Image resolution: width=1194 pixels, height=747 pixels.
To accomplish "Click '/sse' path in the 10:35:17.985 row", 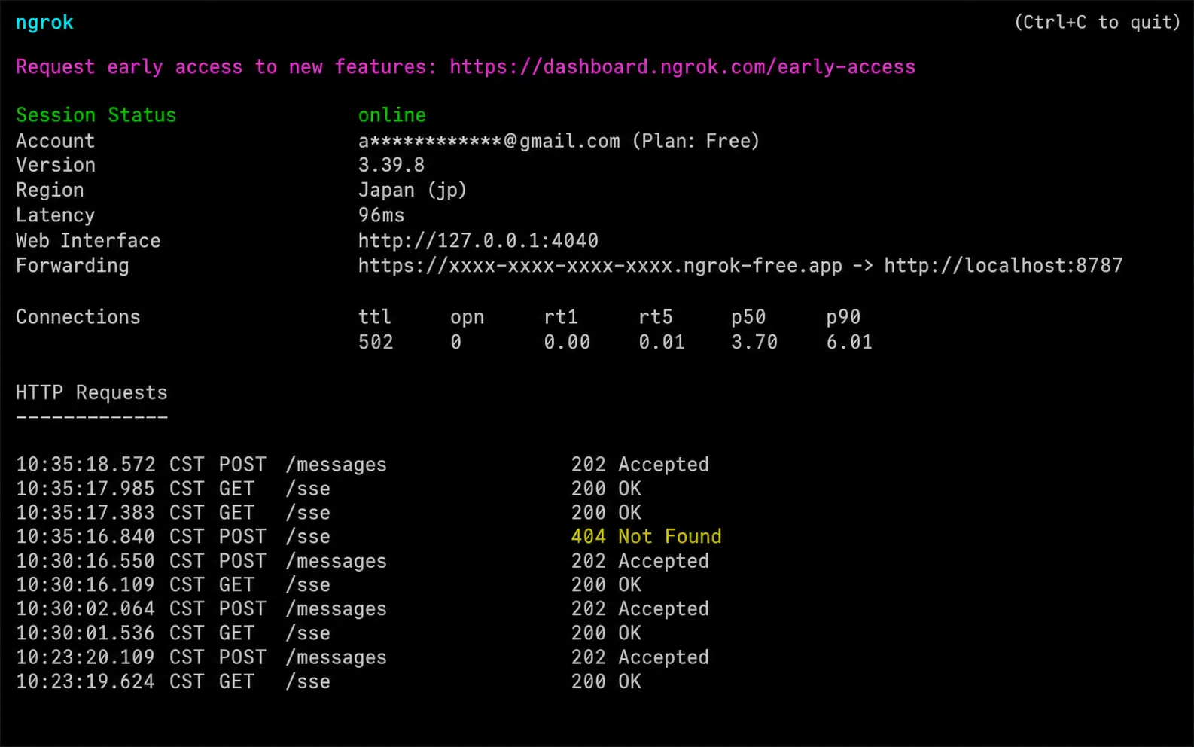I will point(308,489).
